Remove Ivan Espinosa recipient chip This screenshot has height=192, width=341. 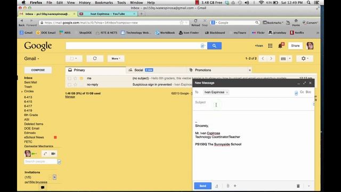click(x=227, y=92)
